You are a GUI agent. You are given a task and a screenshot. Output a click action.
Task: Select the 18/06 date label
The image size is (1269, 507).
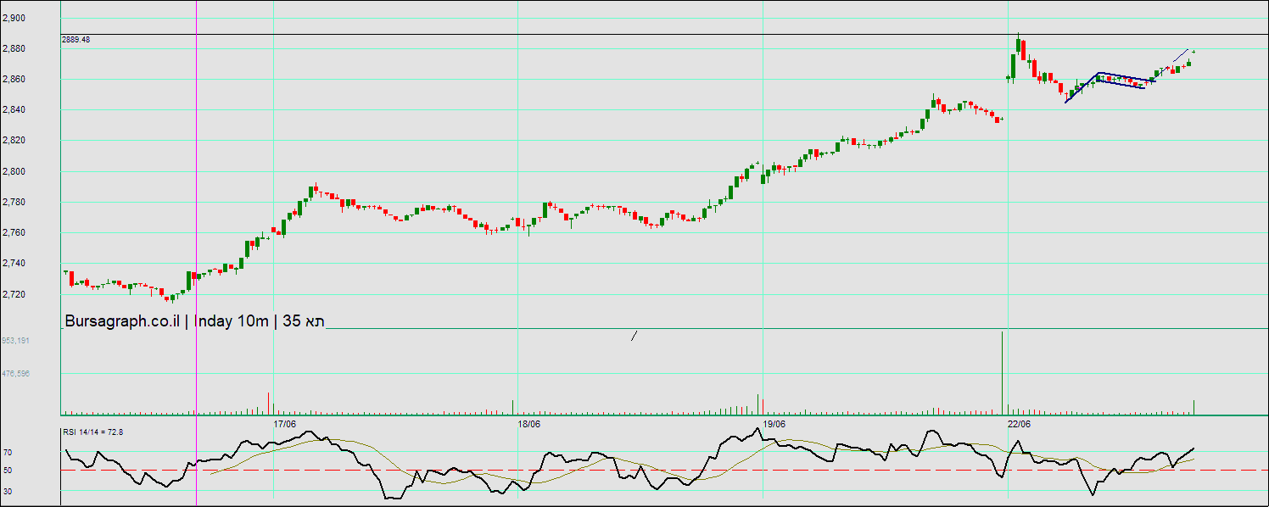[529, 424]
